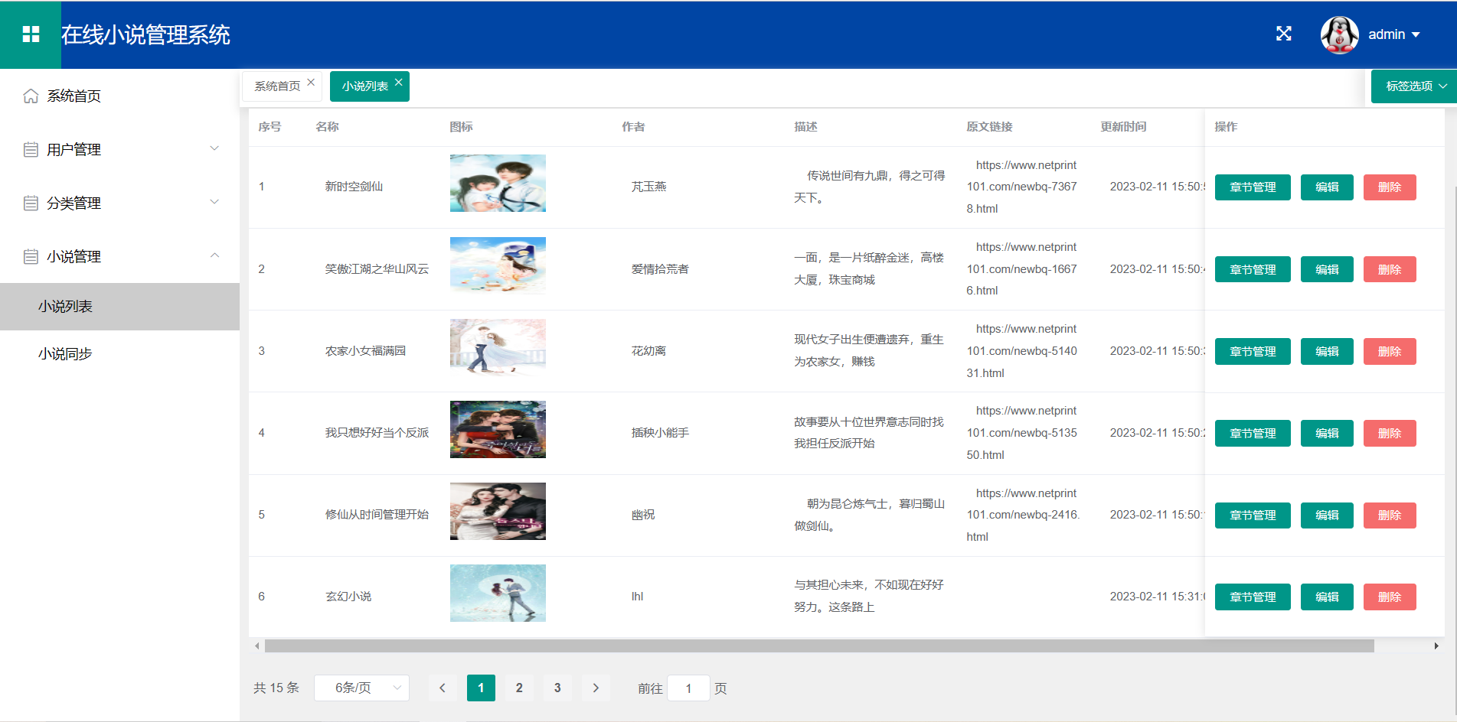Open 系统首页 in the sidebar
Image resolution: width=1457 pixels, height=722 pixels.
point(119,96)
